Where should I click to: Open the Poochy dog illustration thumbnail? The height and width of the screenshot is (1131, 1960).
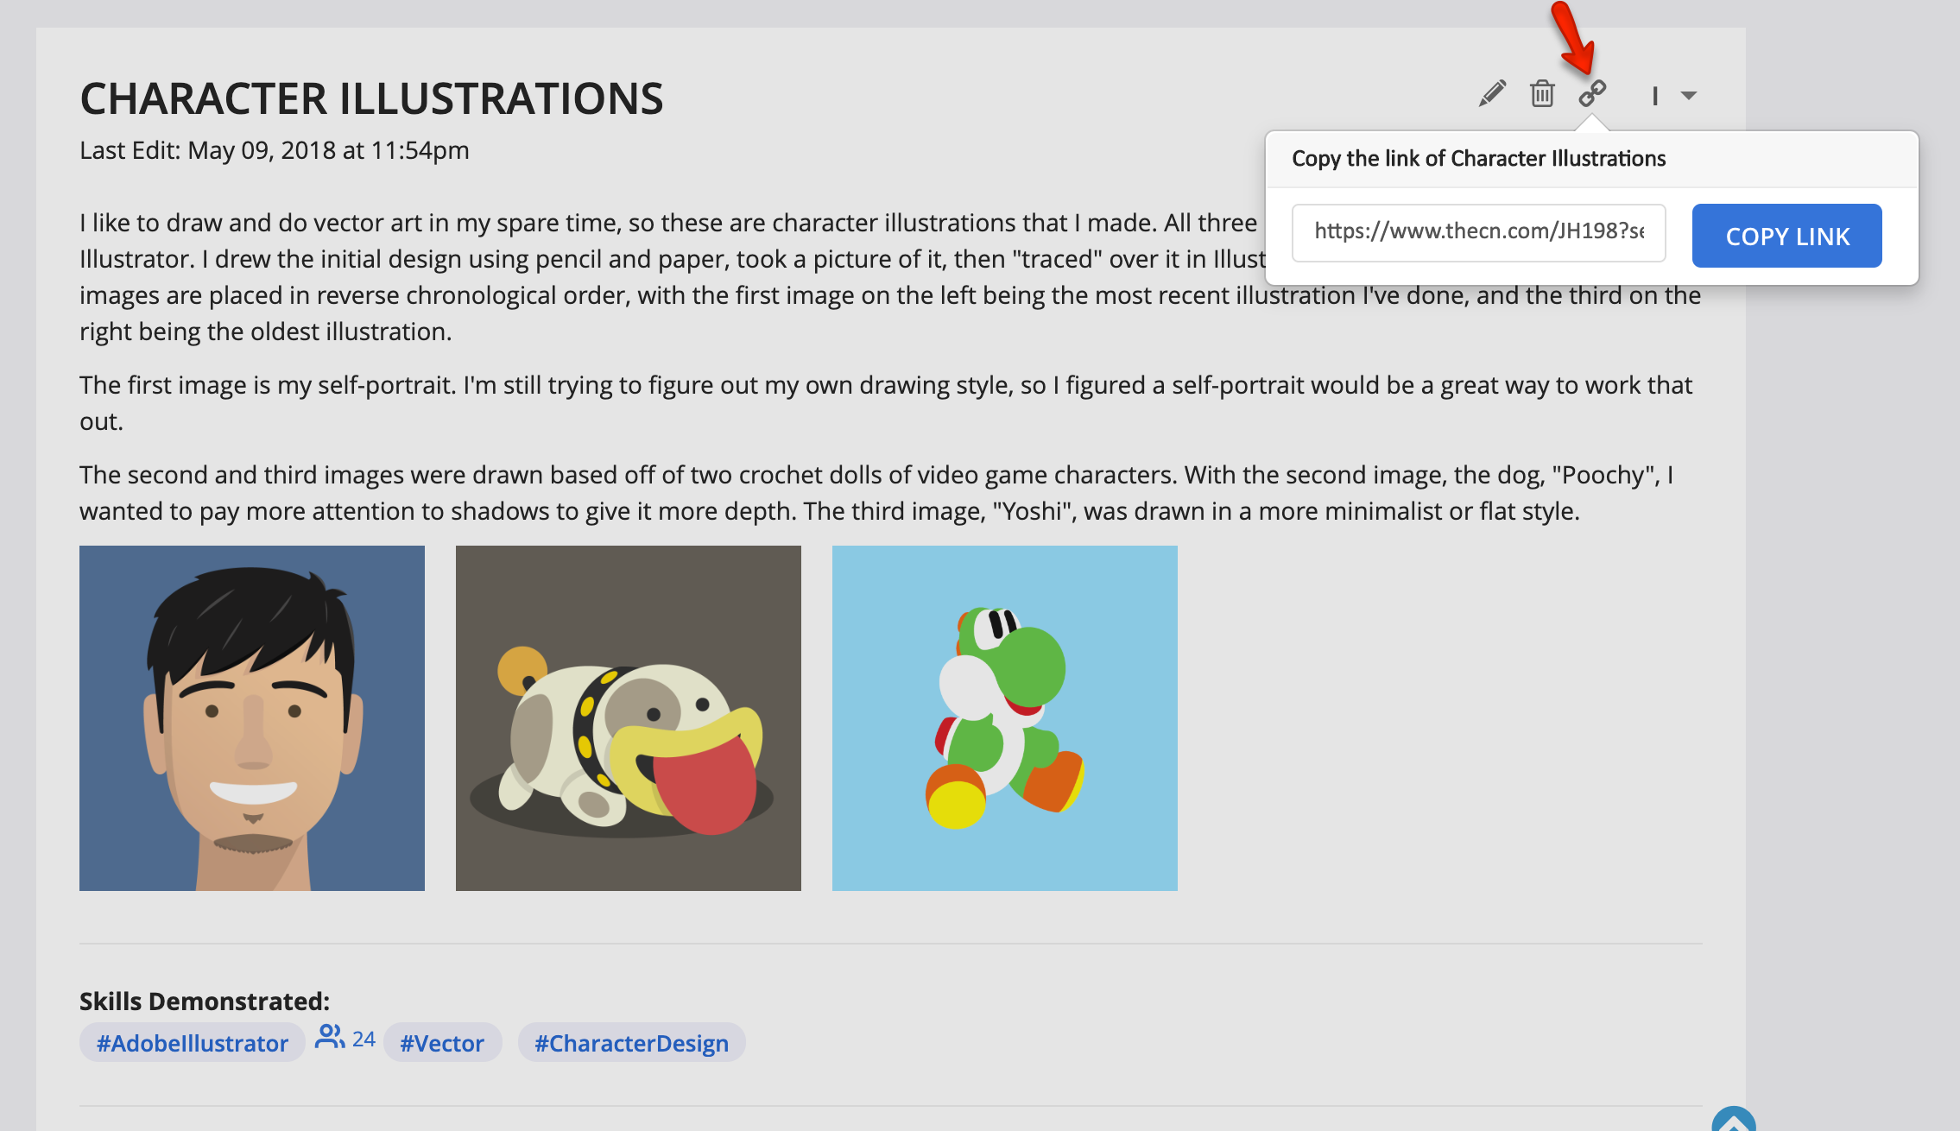pos(629,718)
